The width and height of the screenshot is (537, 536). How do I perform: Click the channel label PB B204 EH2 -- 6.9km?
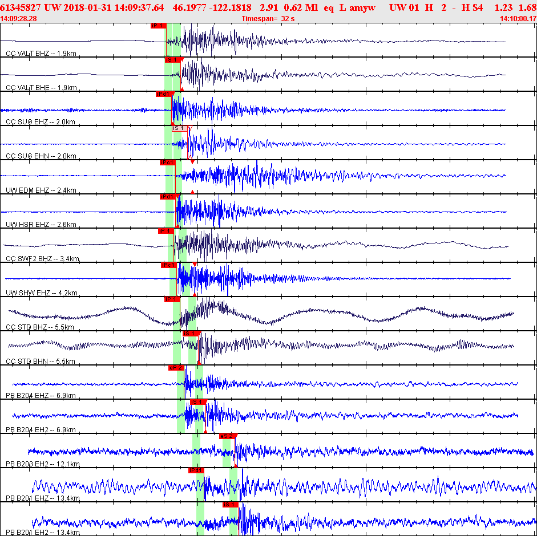point(41,430)
